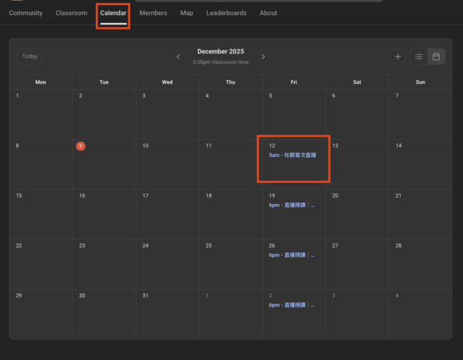Viewport: 463px width, 360px height.
Task: Go to next month arrow
Action: coord(263,57)
